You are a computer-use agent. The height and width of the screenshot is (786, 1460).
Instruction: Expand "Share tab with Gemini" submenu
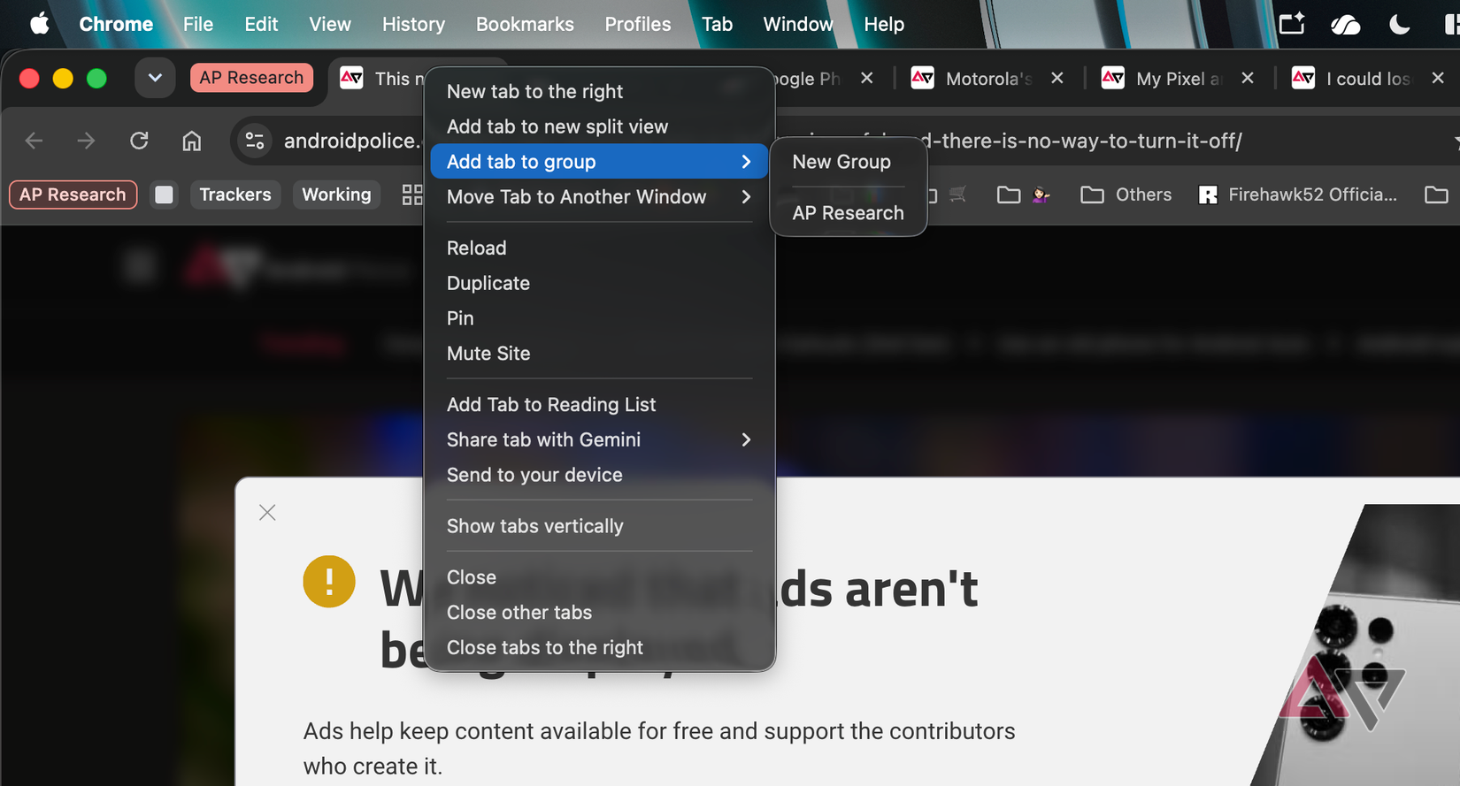[599, 439]
